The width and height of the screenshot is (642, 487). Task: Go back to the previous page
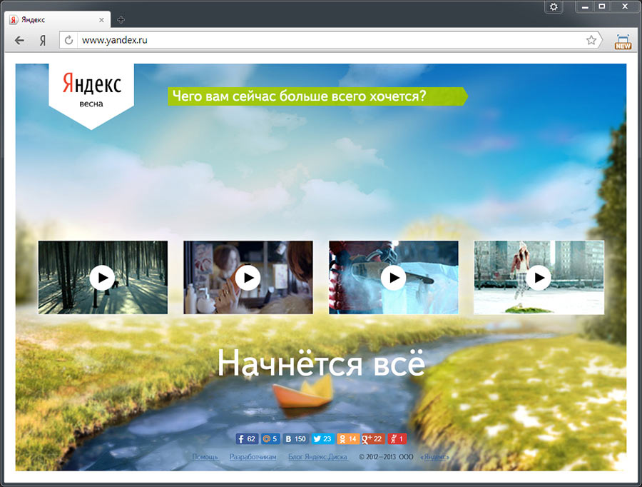pos(19,41)
